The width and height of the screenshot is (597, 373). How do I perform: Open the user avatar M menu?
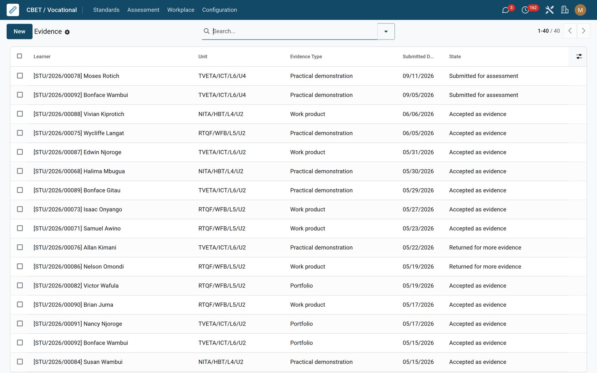(x=580, y=10)
